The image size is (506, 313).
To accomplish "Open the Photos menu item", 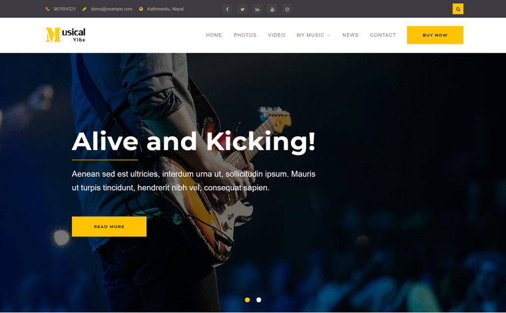I will click(x=245, y=35).
